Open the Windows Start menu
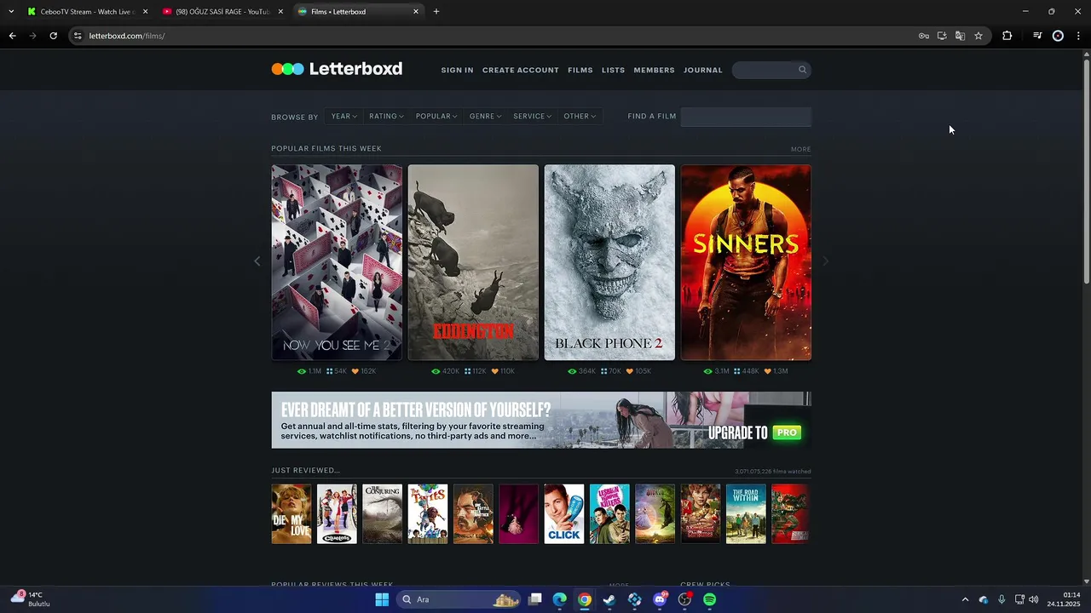Screen dimensions: 1091x613 382,599
